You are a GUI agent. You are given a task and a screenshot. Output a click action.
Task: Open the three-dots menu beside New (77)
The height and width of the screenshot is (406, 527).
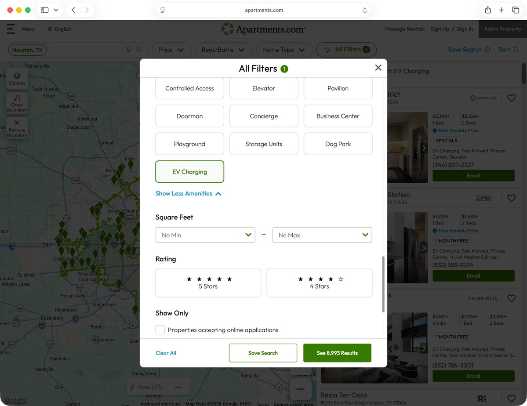[x=178, y=387]
